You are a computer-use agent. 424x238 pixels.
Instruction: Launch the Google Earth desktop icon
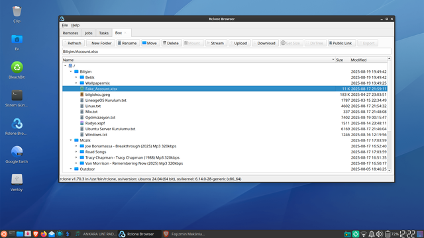17,154
